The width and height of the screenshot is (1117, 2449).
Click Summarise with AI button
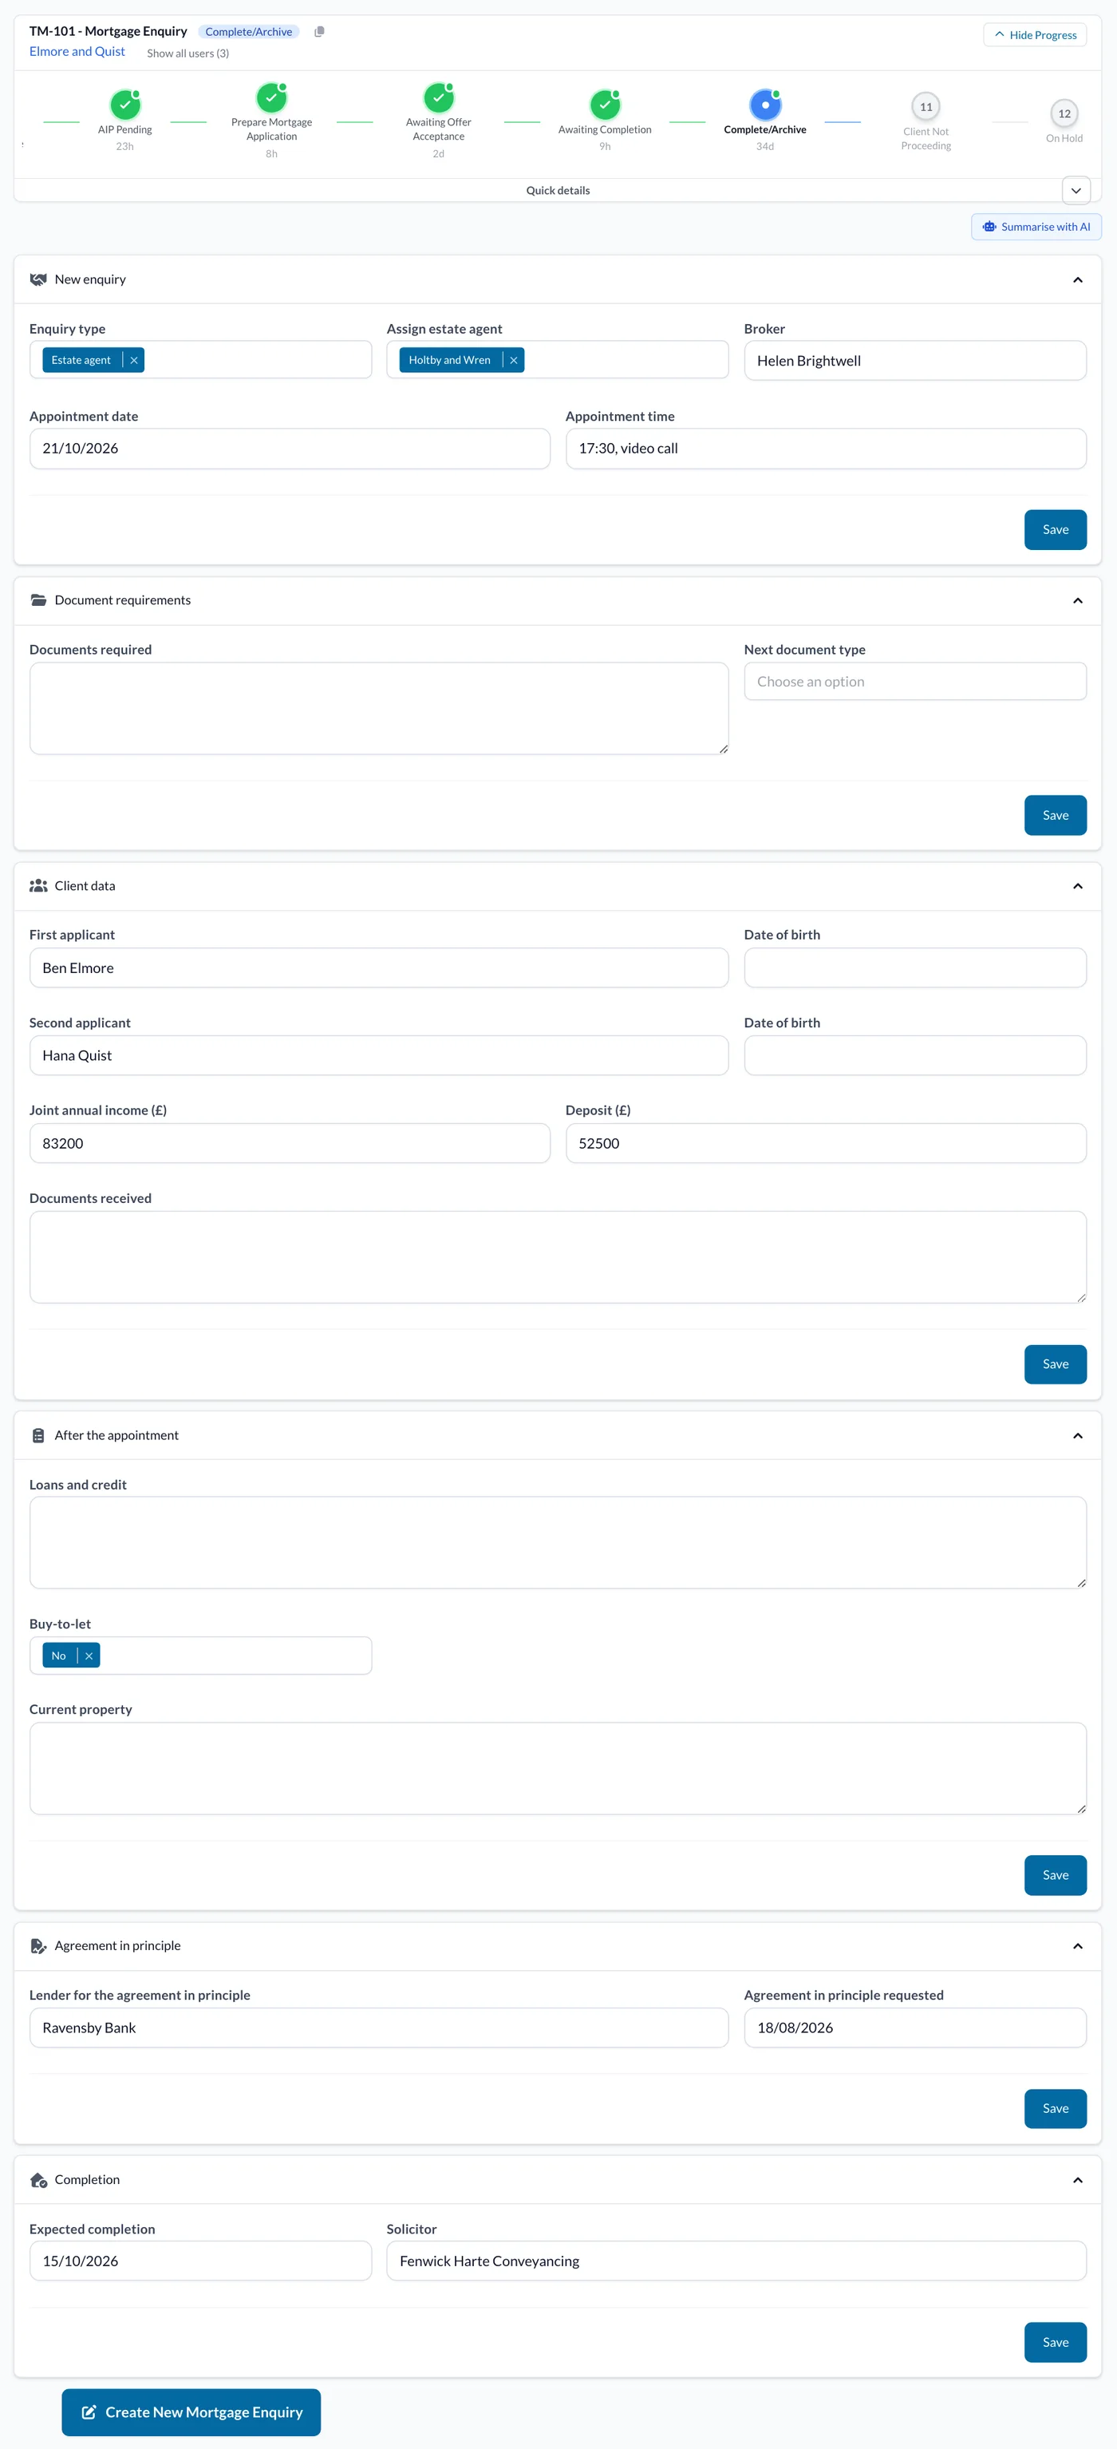point(1036,227)
